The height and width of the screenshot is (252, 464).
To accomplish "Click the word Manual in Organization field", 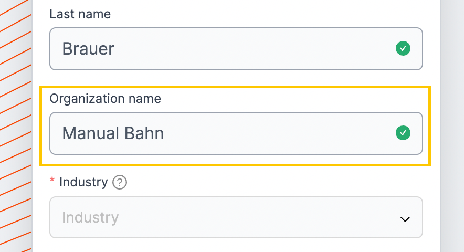I will (x=90, y=133).
